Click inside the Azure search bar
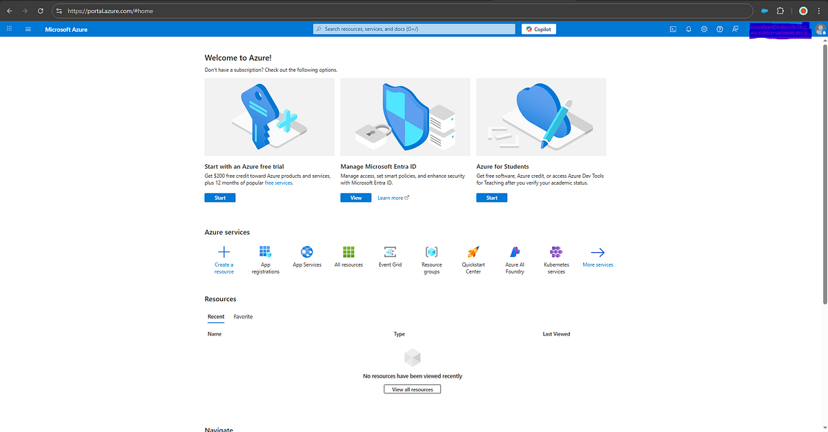This screenshot has width=828, height=432. [413, 29]
